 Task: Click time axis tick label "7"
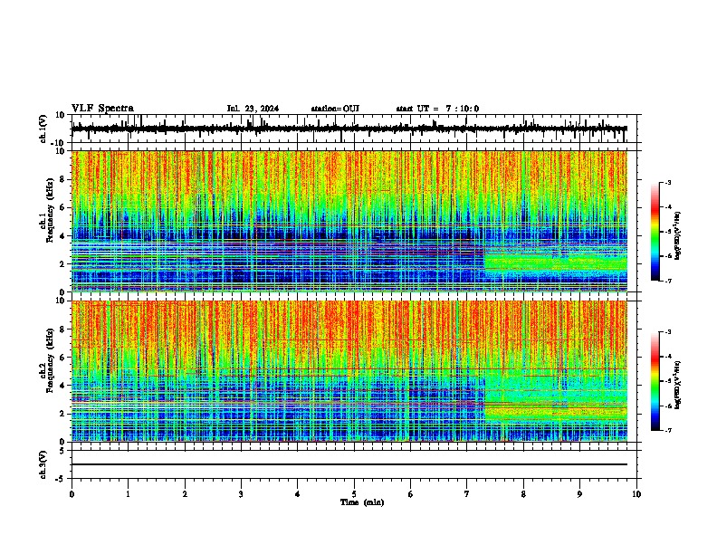(x=467, y=494)
